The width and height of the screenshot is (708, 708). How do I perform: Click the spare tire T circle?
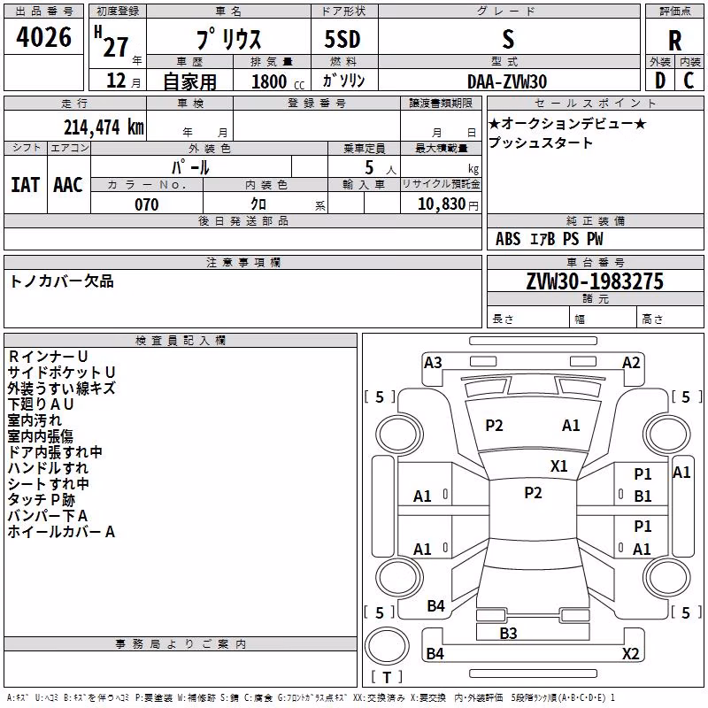(387, 646)
